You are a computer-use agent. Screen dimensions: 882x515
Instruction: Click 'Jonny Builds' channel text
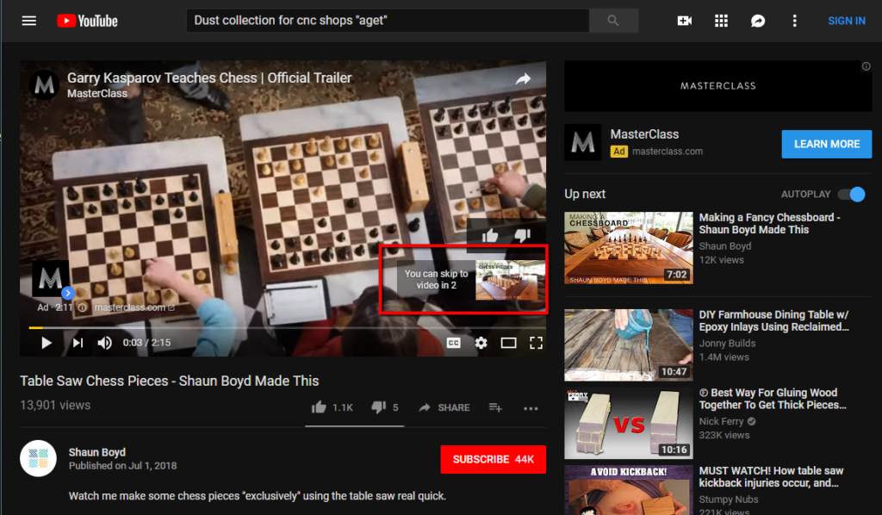point(727,343)
